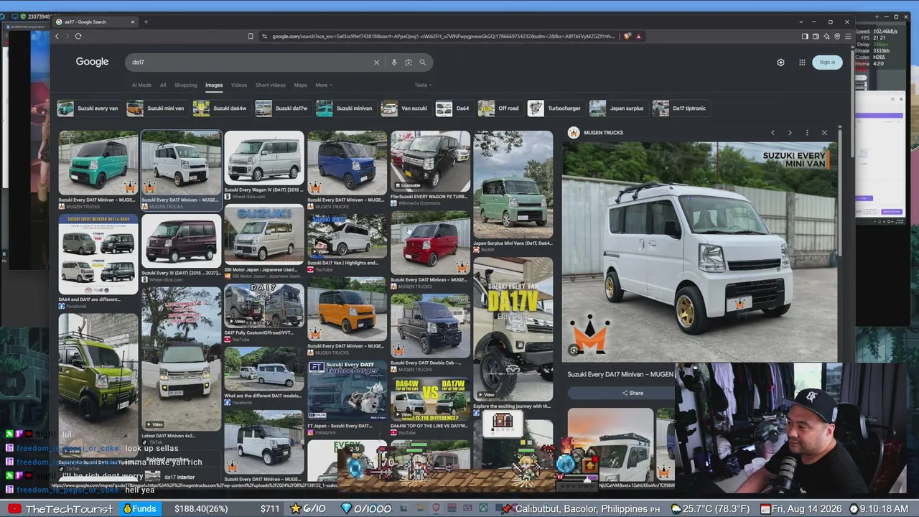Click the TheTechTourist channel name
Image resolution: width=919 pixels, height=517 pixels.
[69, 509]
